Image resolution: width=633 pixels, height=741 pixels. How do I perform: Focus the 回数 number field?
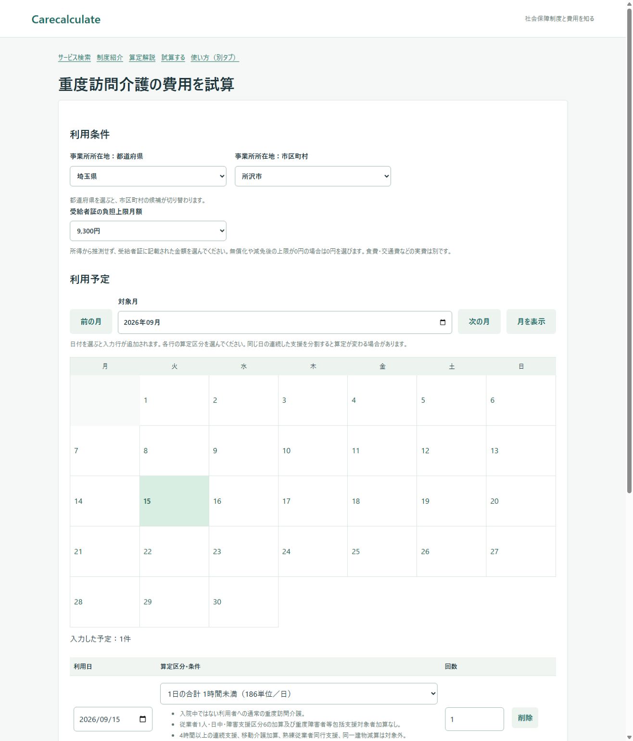pyautogui.click(x=474, y=719)
